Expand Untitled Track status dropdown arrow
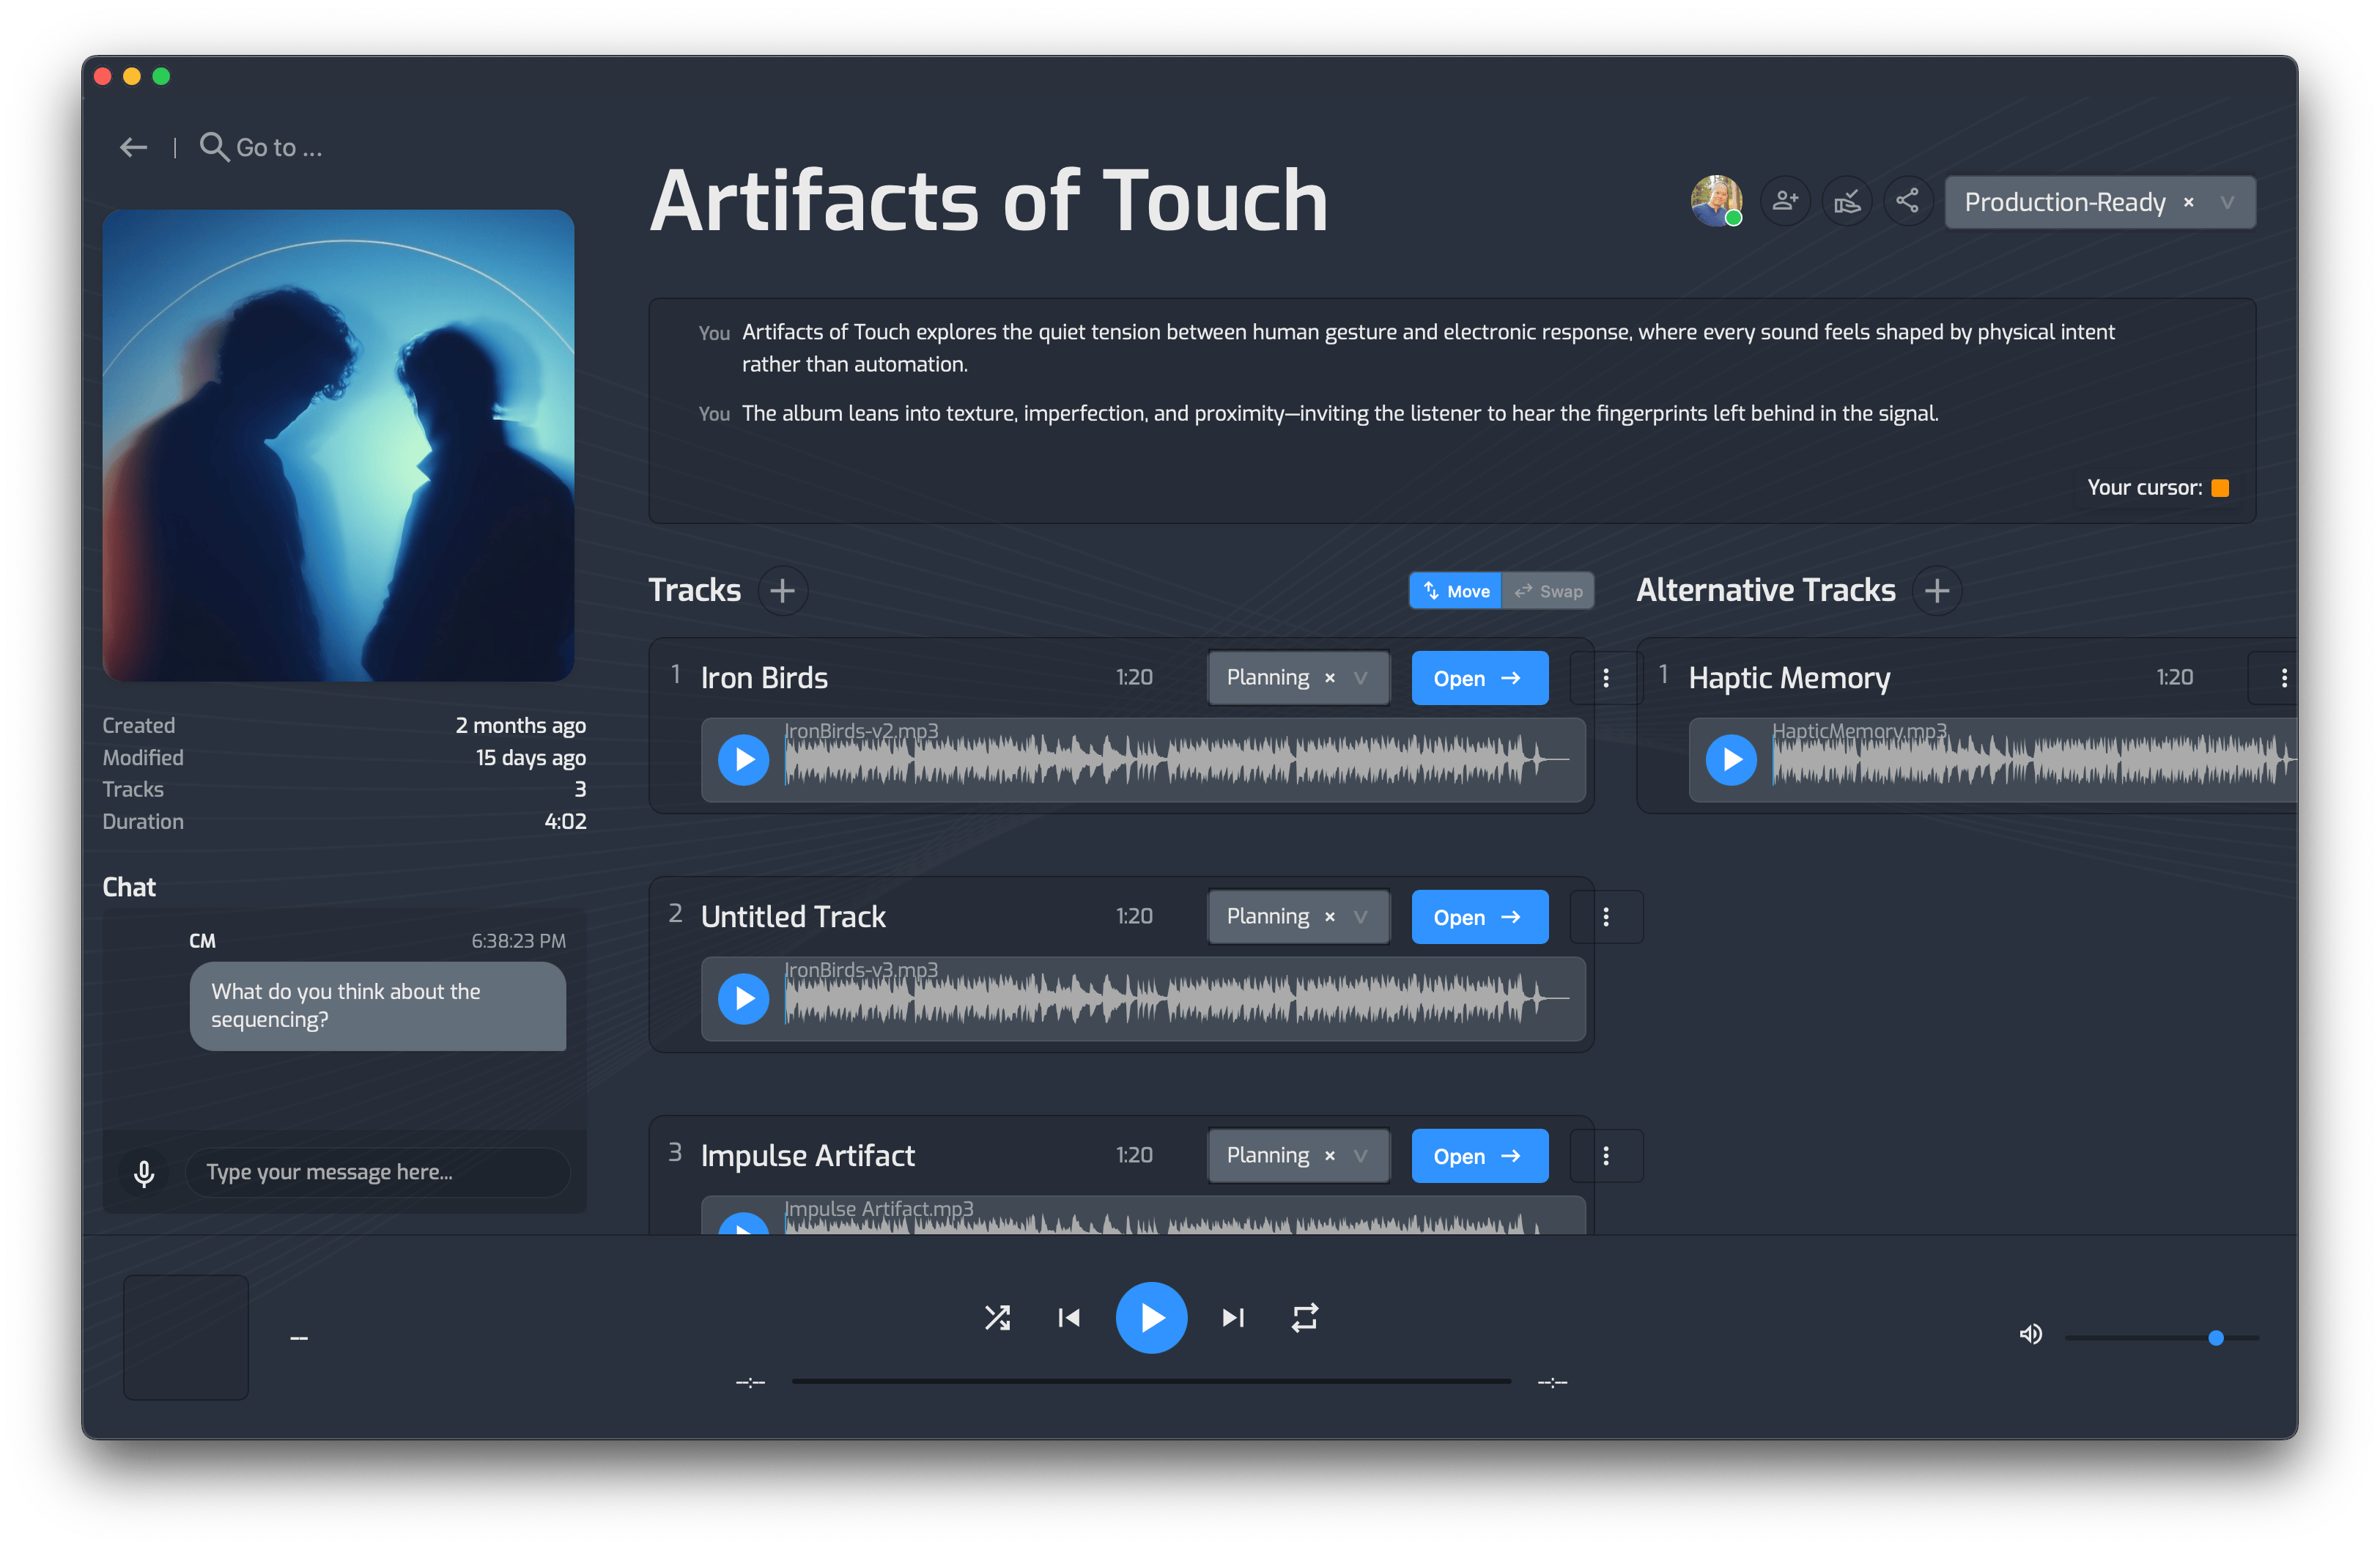2380x1548 pixels. tap(1361, 917)
